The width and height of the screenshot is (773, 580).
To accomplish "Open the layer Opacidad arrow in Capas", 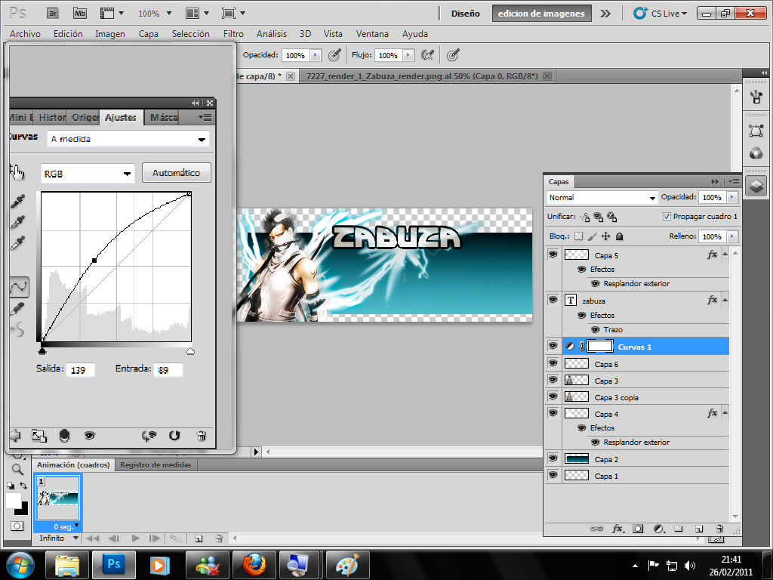I will click(x=732, y=197).
